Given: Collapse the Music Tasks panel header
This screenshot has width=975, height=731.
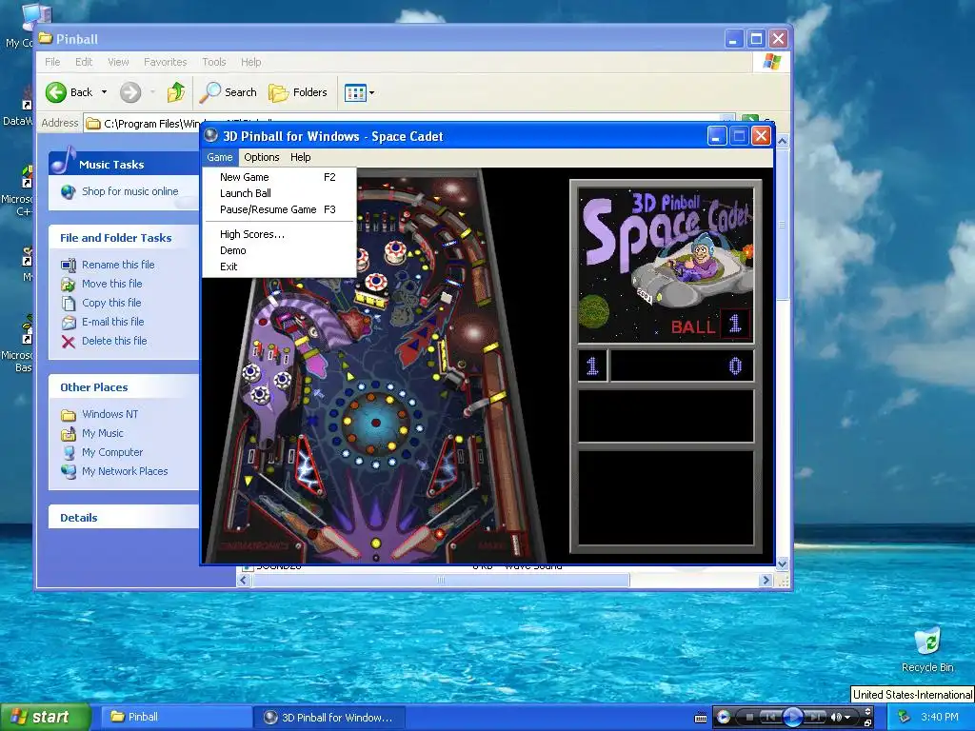Looking at the screenshot, I should click(124, 165).
